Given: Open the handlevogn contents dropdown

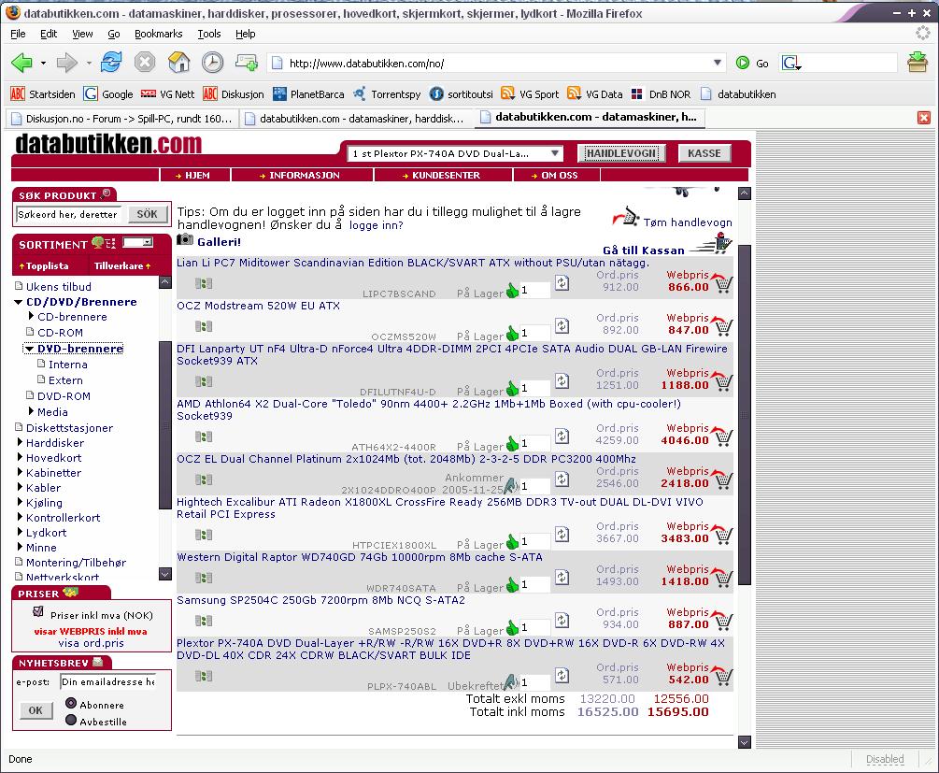Looking at the screenshot, I should tap(555, 153).
